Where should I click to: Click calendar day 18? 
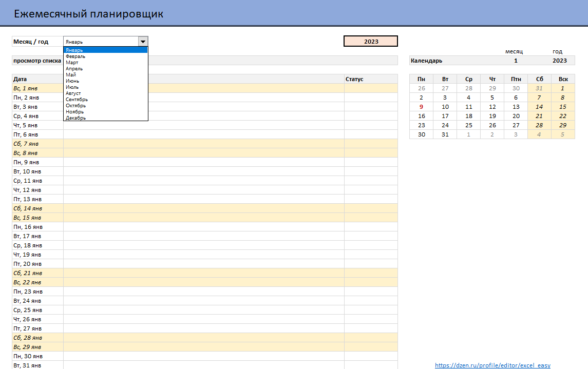click(468, 116)
